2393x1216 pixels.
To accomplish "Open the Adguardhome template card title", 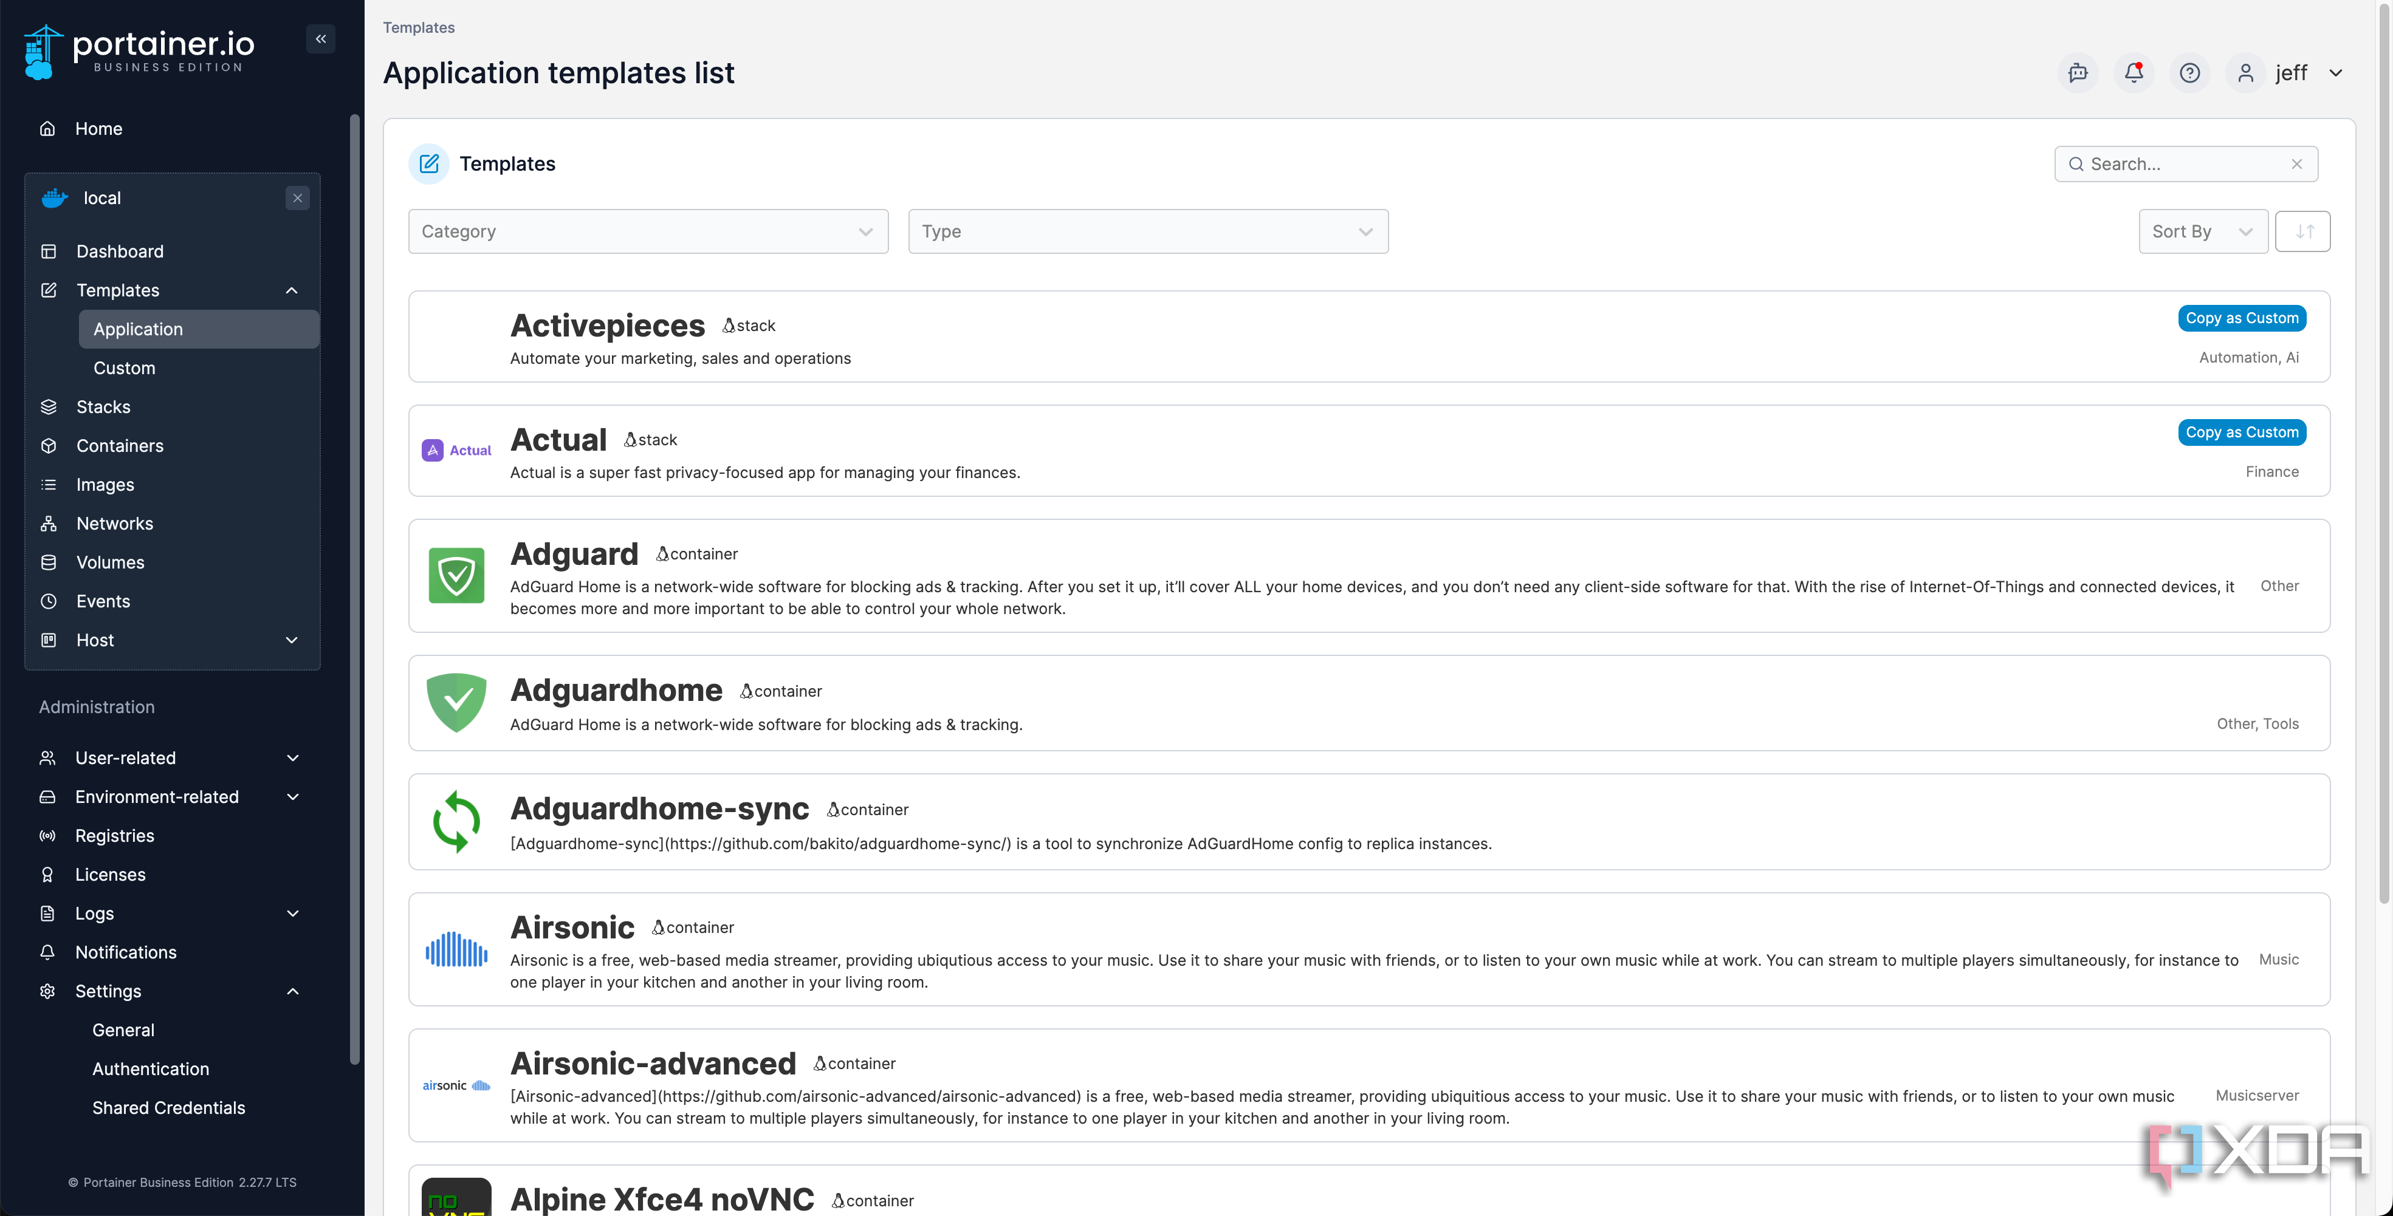I will pos(616,691).
